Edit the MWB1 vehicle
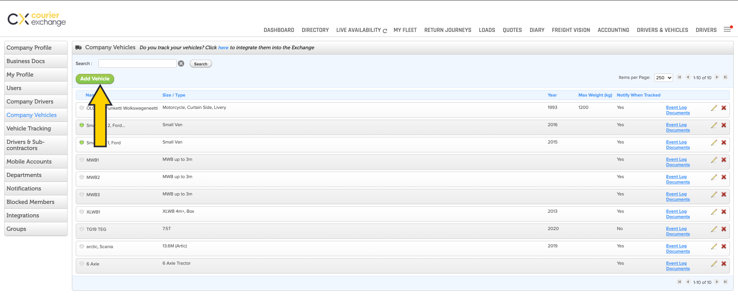The width and height of the screenshot is (738, 307). coord(714,160)
